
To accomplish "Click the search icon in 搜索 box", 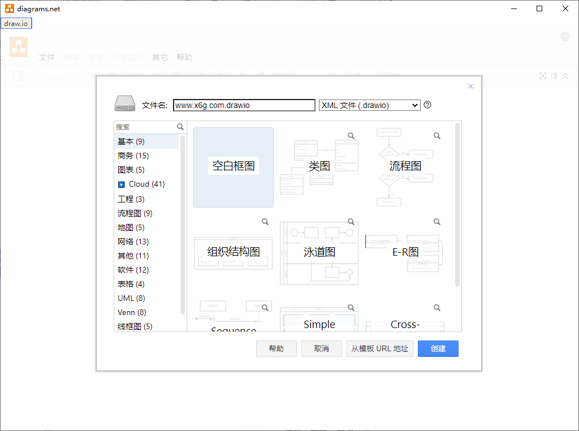I will click(x=180, y=127).
